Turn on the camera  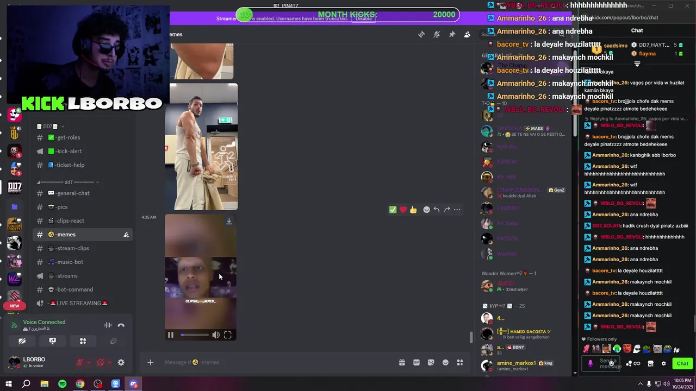click(x=22, y=341)
